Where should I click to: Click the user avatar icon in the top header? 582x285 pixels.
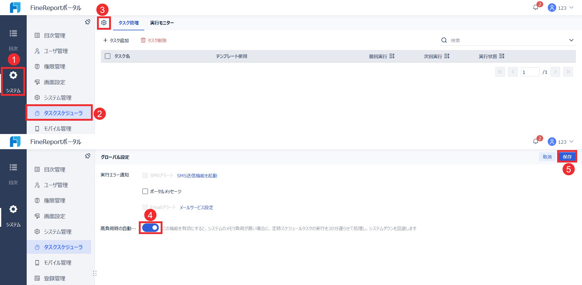click(x=552, y=8)
